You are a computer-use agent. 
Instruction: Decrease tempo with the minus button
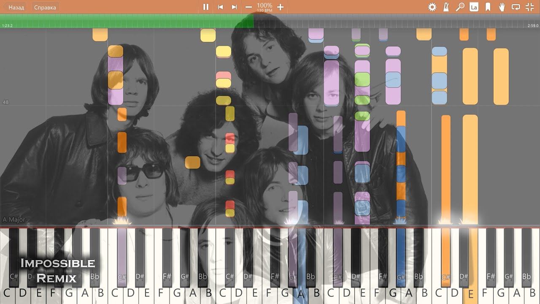248,7
